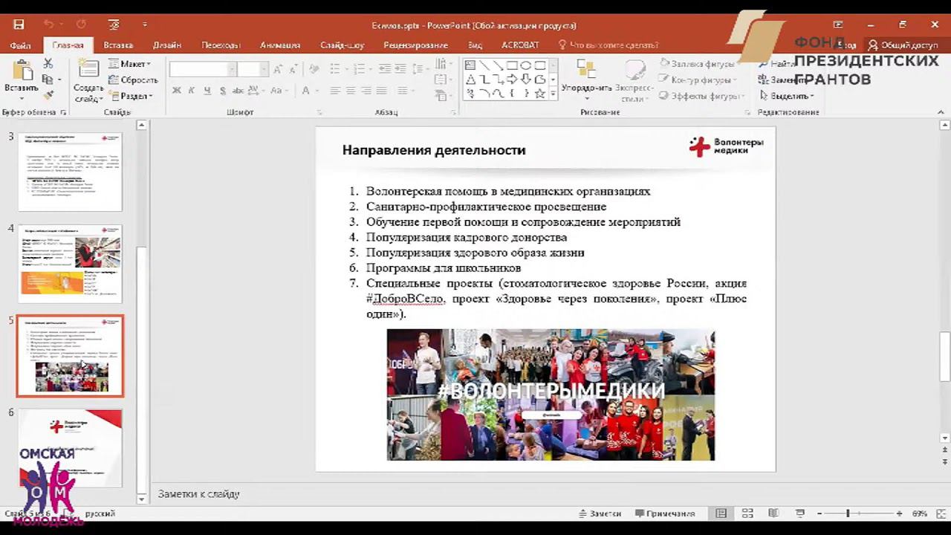Save the presentation with the floppy disk icon
Image resolution: width=951 pixels, height=535 pixels.
pyautogui.click(x=19, y=25)
